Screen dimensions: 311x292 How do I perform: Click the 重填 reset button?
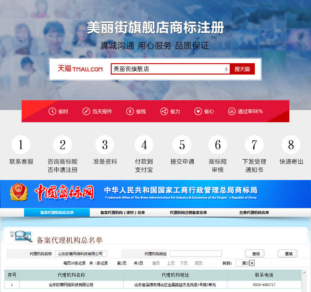click(288, 253)
